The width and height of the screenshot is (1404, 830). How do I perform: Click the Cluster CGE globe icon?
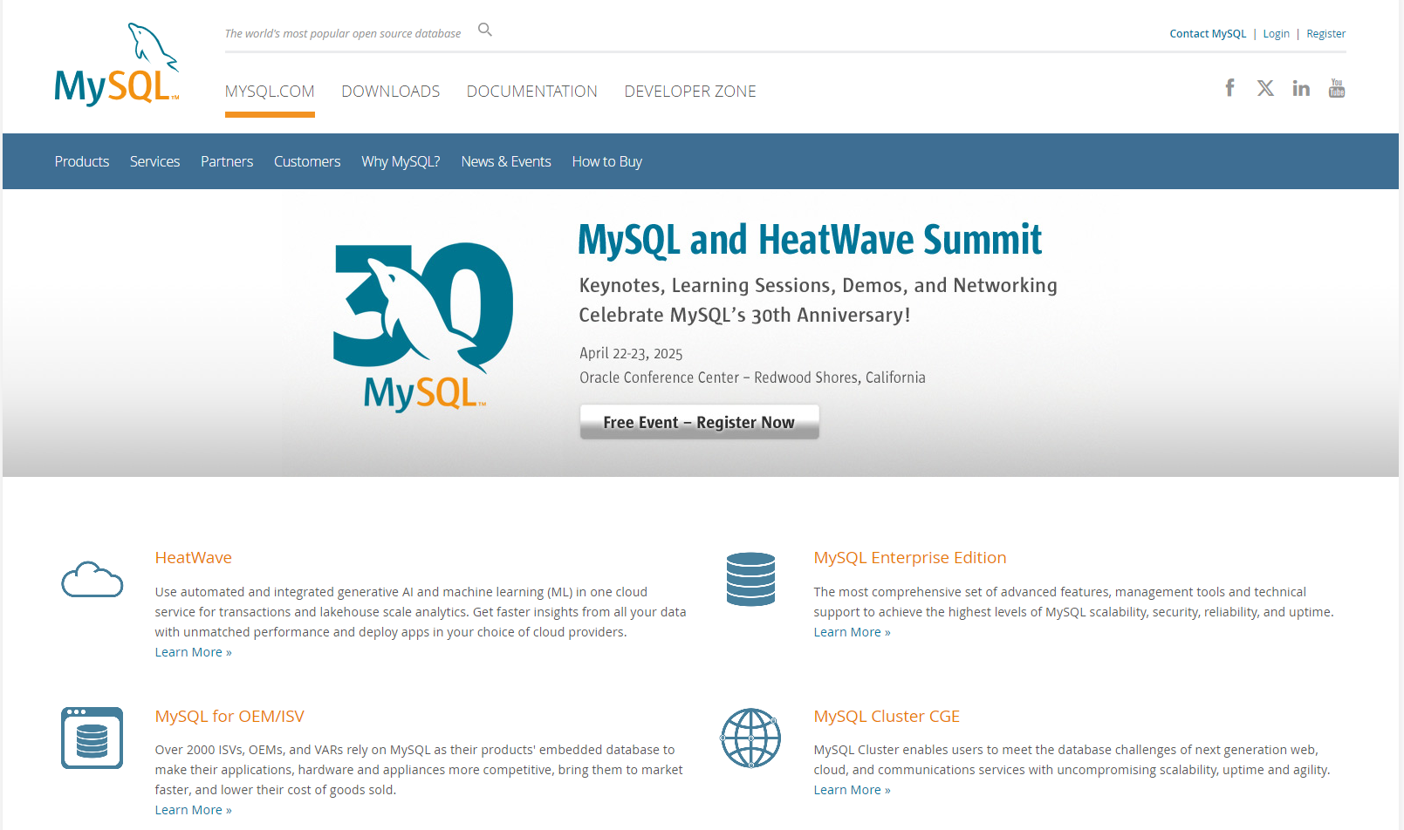[x=750, y=738]
